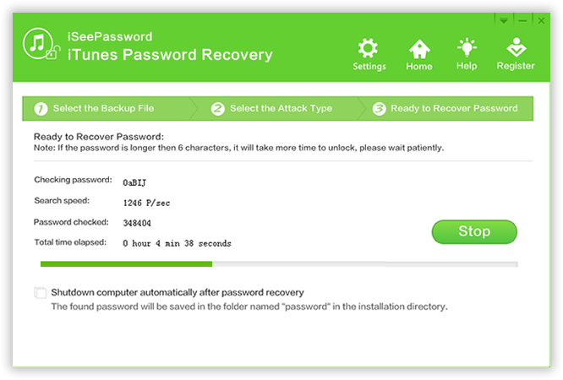
Task: Click the step 2 number badge
Action: [218, 109]
